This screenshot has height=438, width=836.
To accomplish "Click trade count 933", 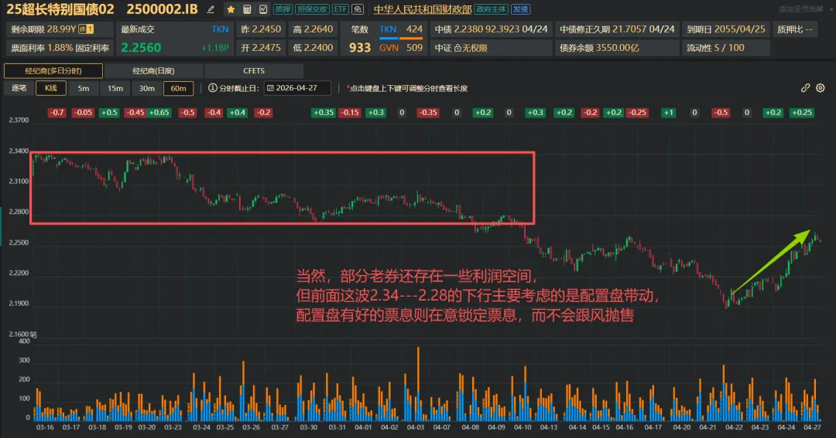I will coord(360,48).
